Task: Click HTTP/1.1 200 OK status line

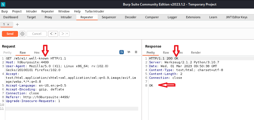Action: coord(164,58)
